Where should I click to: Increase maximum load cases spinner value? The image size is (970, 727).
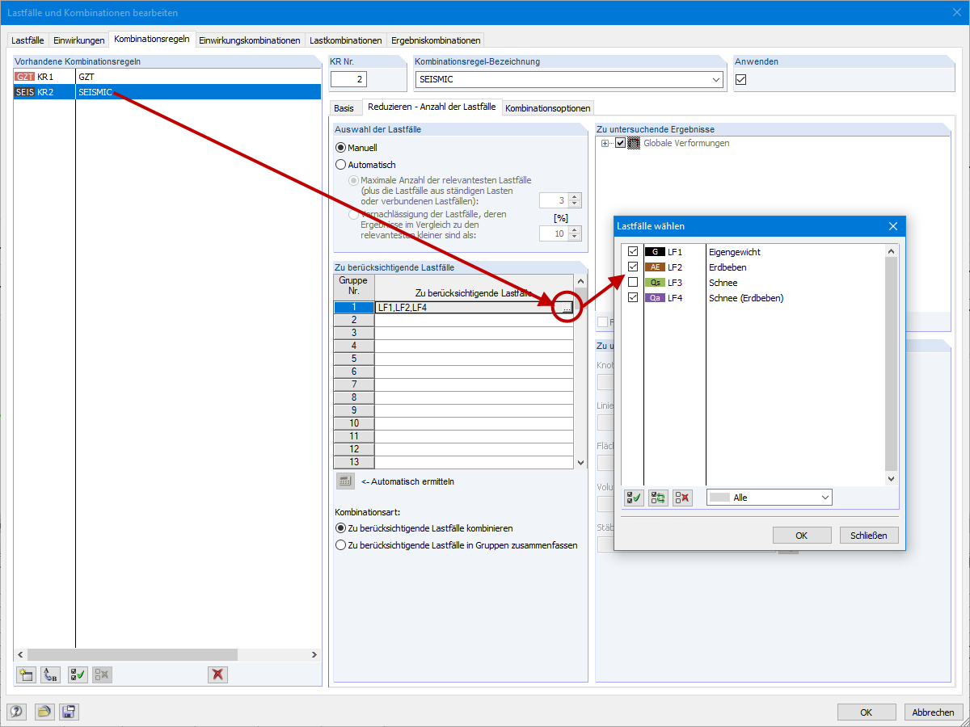coord(575,196)
